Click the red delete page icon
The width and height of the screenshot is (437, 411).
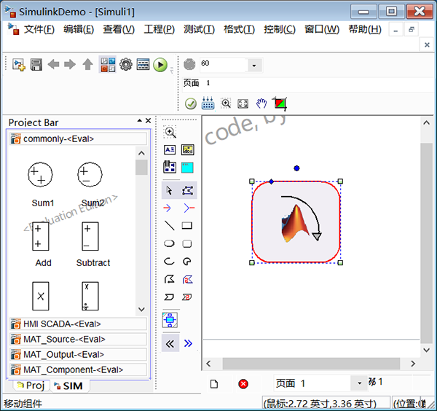tap(243, 384)
